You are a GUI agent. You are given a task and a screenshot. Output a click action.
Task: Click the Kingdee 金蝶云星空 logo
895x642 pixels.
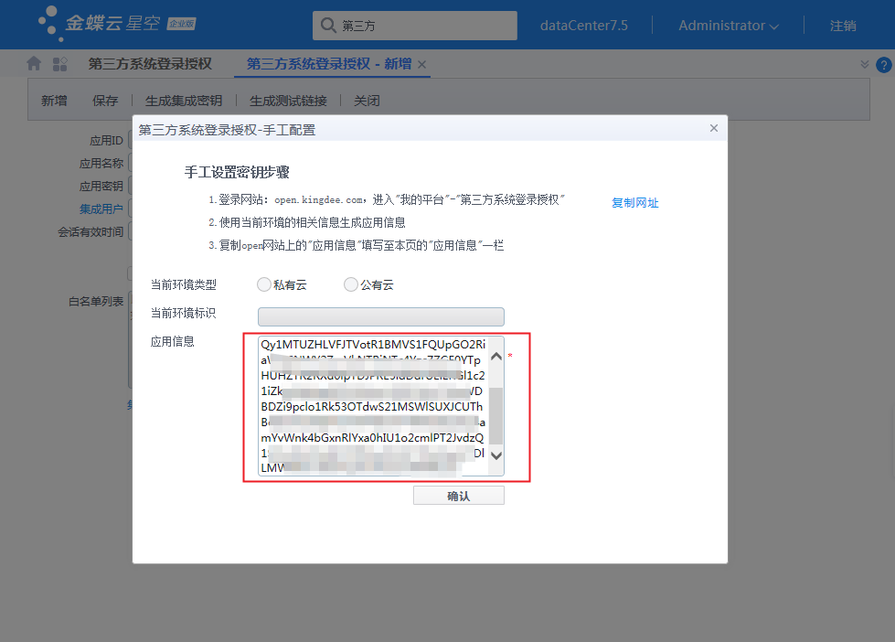pos(116,25)
